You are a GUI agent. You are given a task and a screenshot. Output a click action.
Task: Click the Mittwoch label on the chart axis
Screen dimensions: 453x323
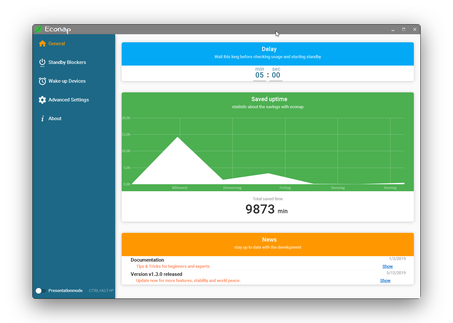180,188
